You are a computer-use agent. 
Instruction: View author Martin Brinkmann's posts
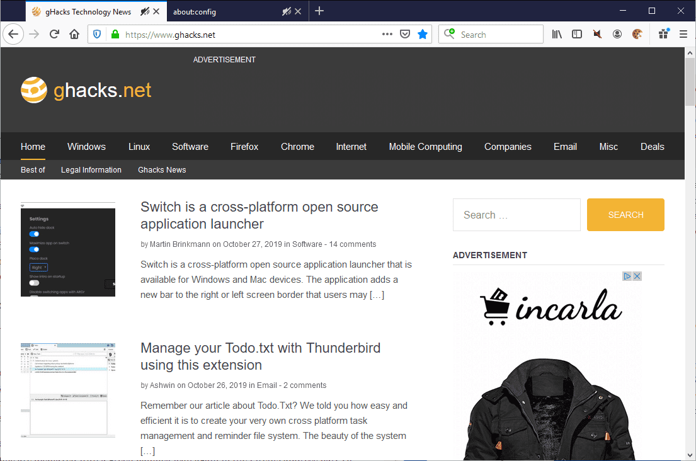180,244
